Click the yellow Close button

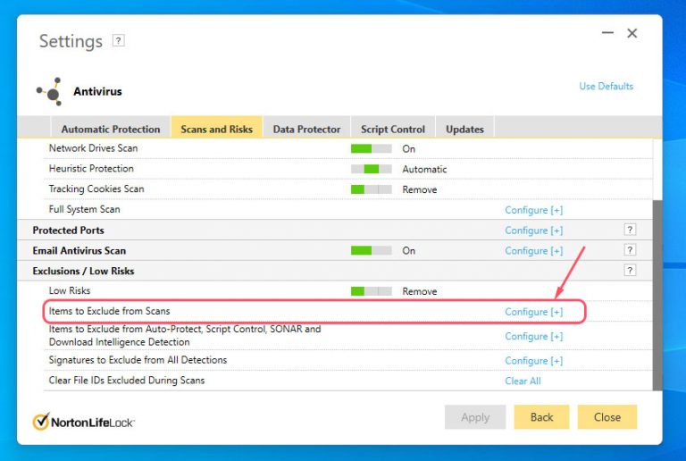point(607,417)
